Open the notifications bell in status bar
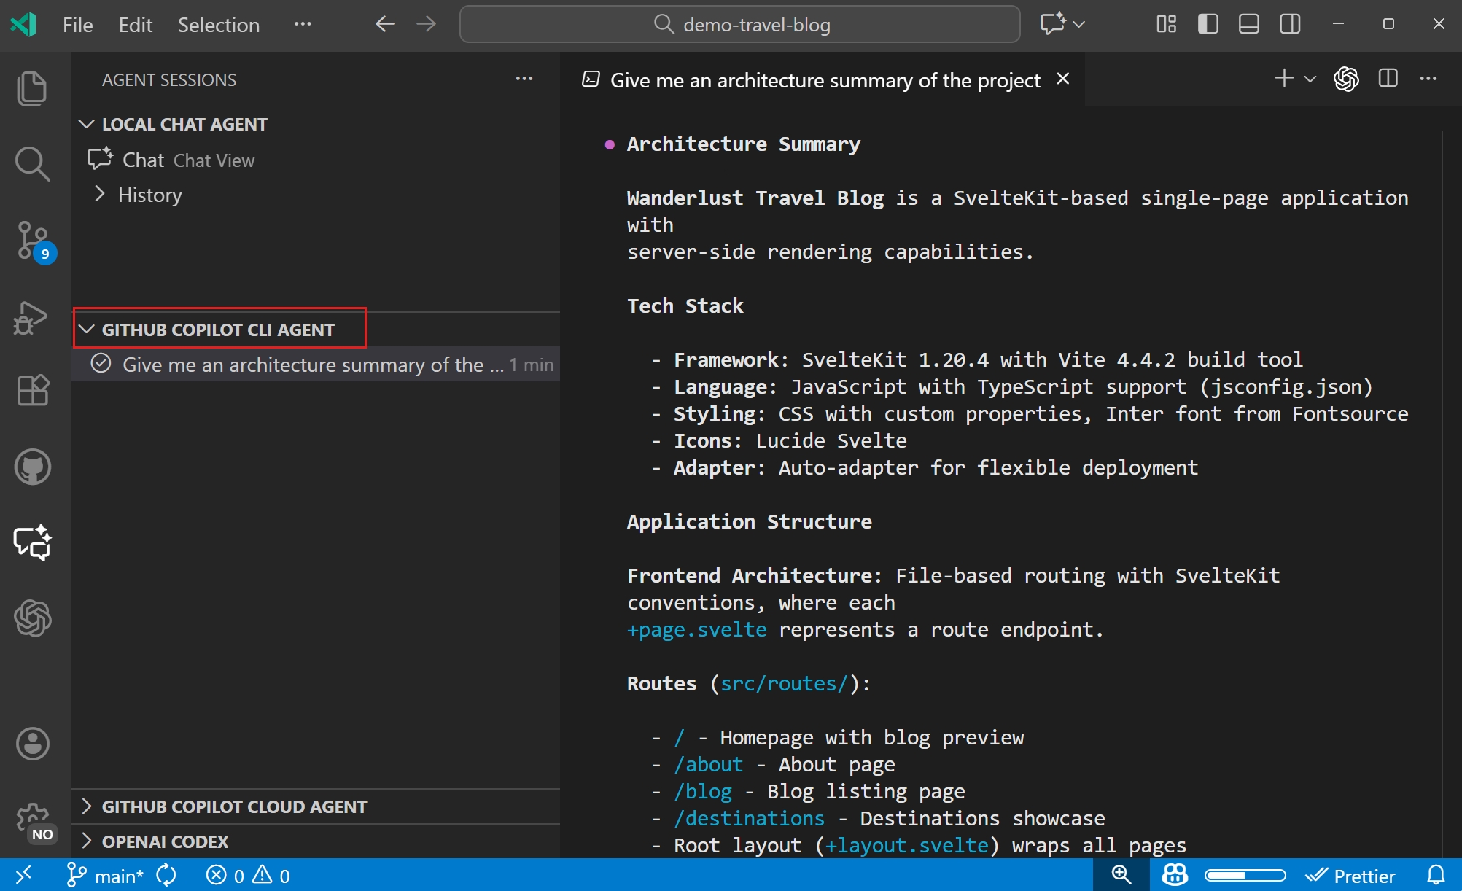Image resolution: width=1462 pixels, height=891 pixels. pos(1435,875)
